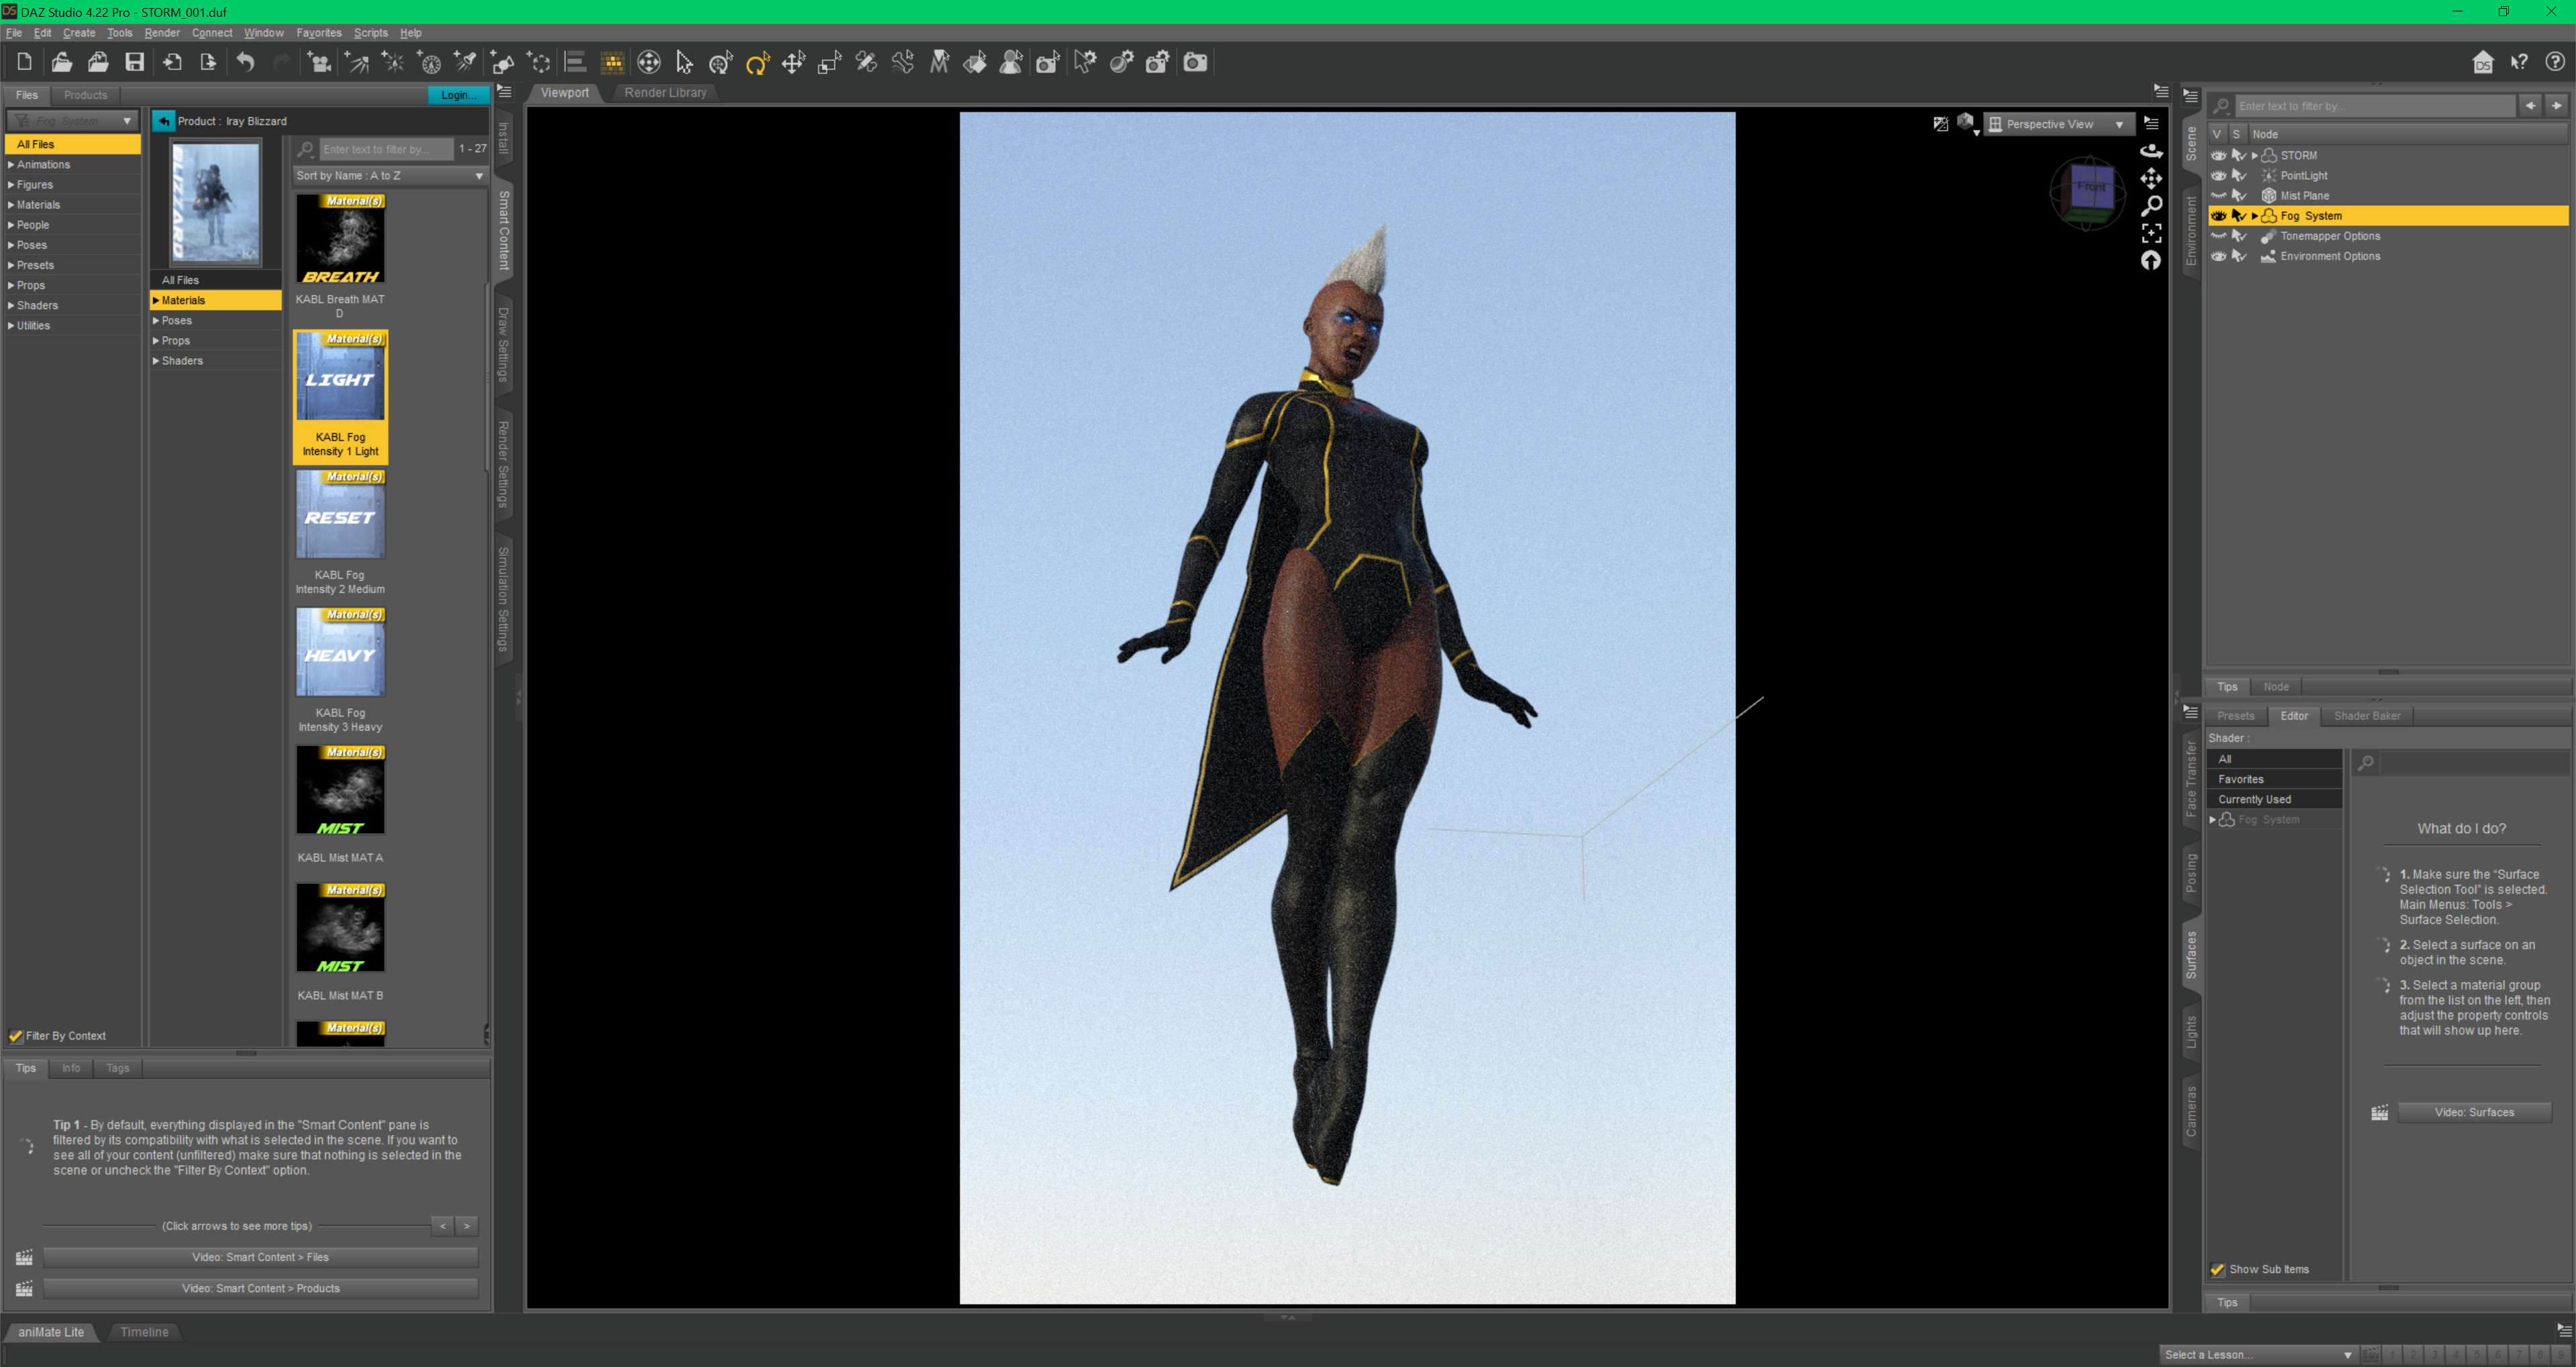The height and width of the screenshot is (1367, 2576).
Task: Open the Timeline tab
Action: 144,1332
